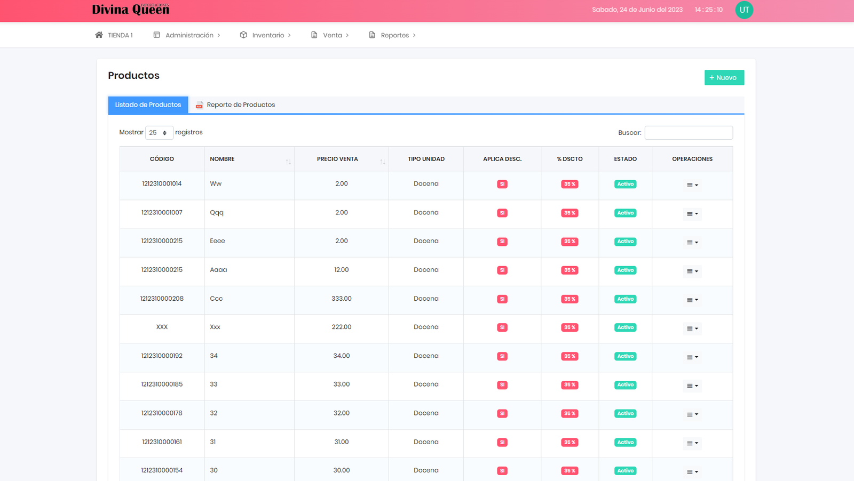Click the + Nuevo button
Screen dimensions: 854x481
pyautogui.click(x=724, y=77)
